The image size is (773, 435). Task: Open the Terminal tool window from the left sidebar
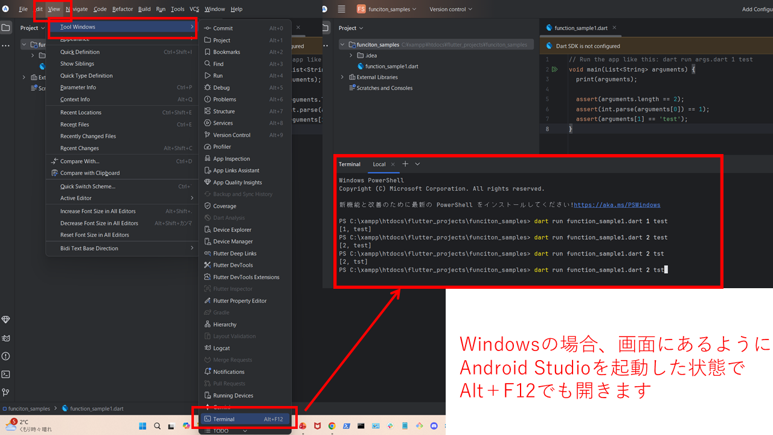[6, 375]
